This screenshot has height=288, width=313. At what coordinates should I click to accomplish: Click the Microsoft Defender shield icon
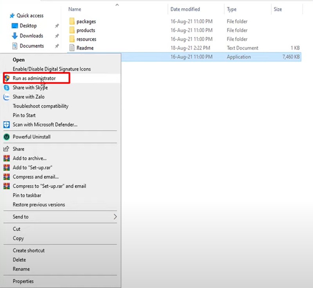(x=6, y=125)
